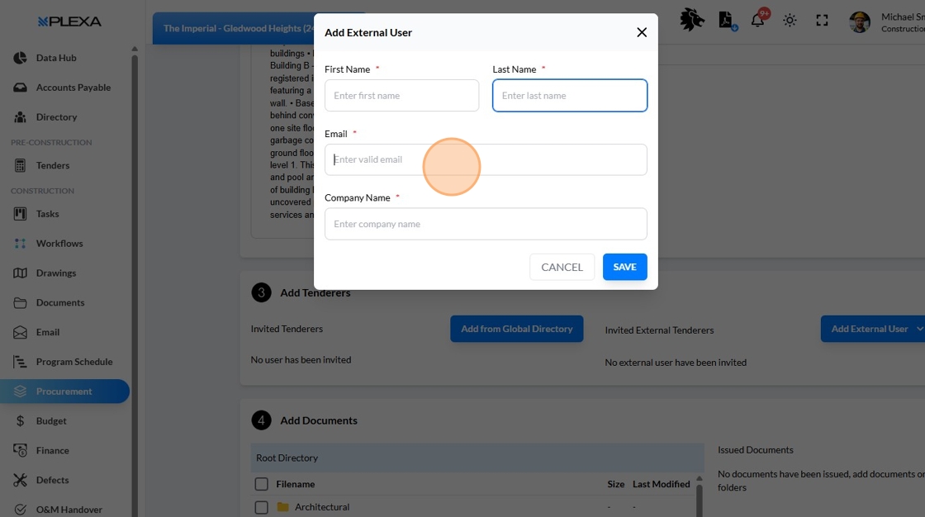This screenshot has width=925, height=517.
Task: Click Add from Global Directory button
Action: pyautogui.click(x=517, y=329)
